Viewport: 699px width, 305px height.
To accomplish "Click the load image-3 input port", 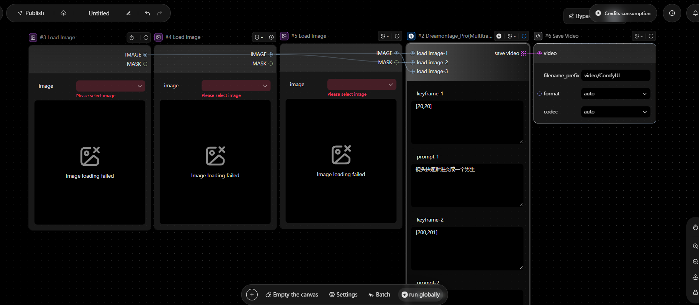I will (x=413, y=71).
